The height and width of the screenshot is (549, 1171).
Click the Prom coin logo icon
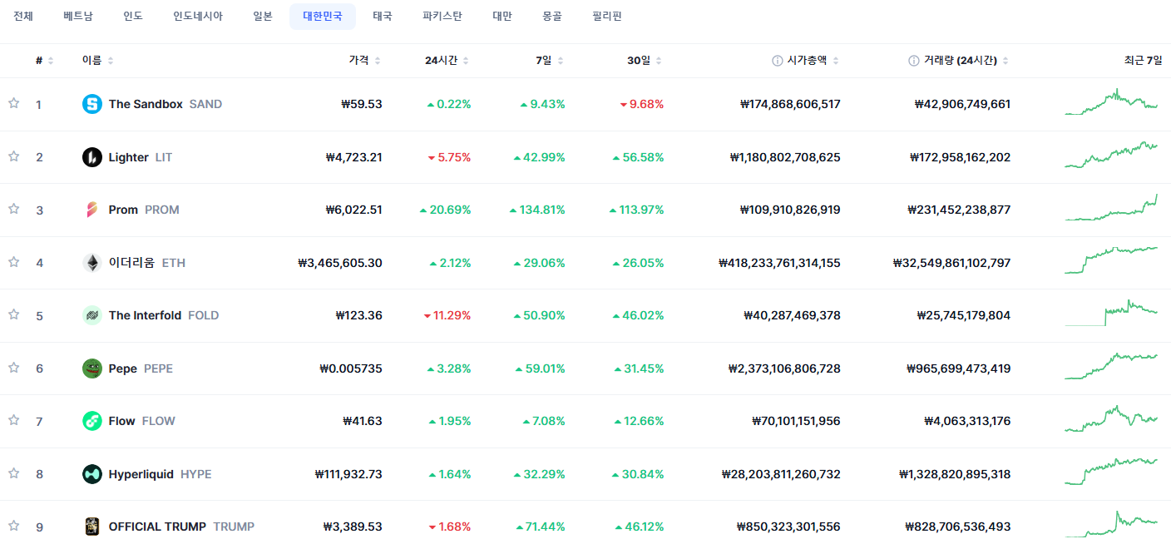pyautogui.click(x=91, y=210)
